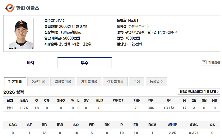Switch to the 타자 tab

(x=31, y=63)
